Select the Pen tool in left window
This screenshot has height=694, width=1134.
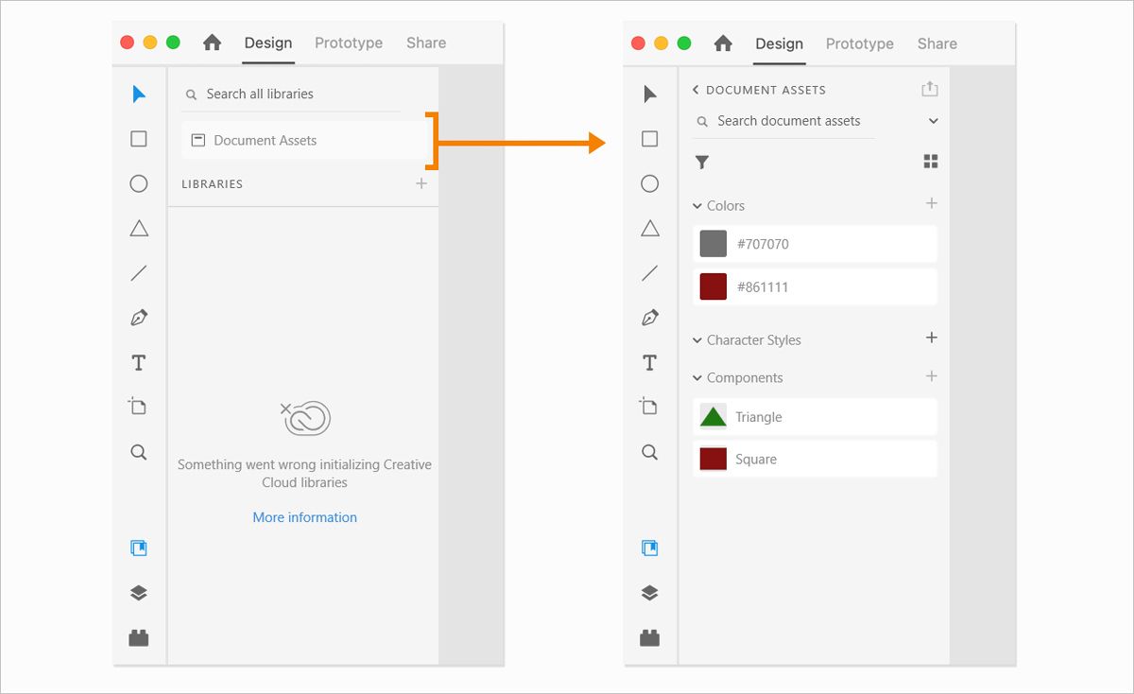pyautogui.click(x=139, y=318)
